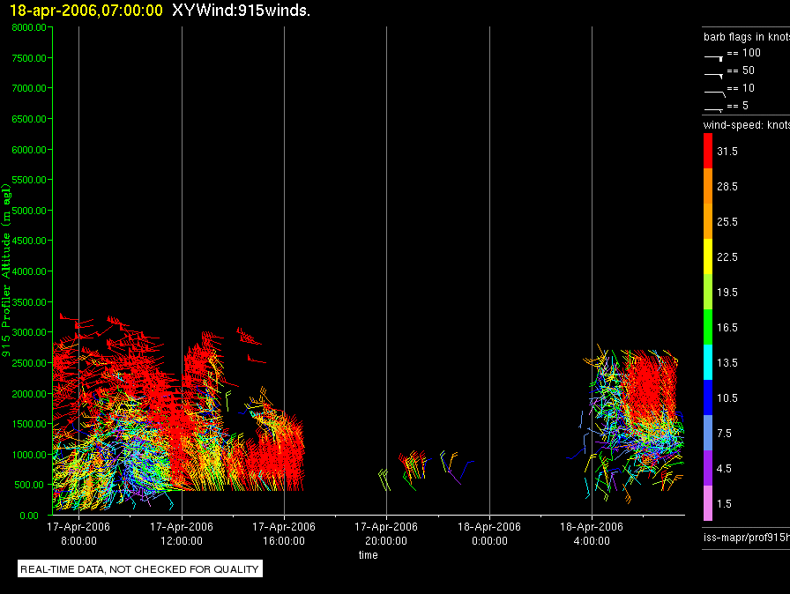The width and height of the screenshot is (790, 594).
Task: Click the 7000.00 altitude axis value
Action: click(29, 88)
